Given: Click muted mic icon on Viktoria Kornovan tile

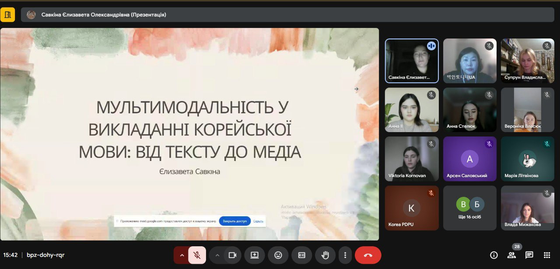Looking at the screenshot, I should tap(431, 143).
